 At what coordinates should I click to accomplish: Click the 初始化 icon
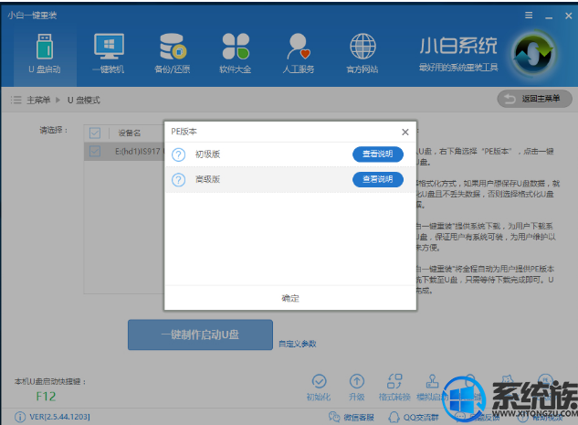pos(319,388)
